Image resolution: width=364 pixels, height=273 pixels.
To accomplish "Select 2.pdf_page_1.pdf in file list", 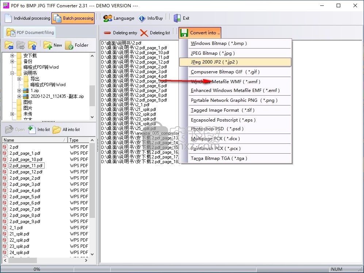I will pos(25,153).
